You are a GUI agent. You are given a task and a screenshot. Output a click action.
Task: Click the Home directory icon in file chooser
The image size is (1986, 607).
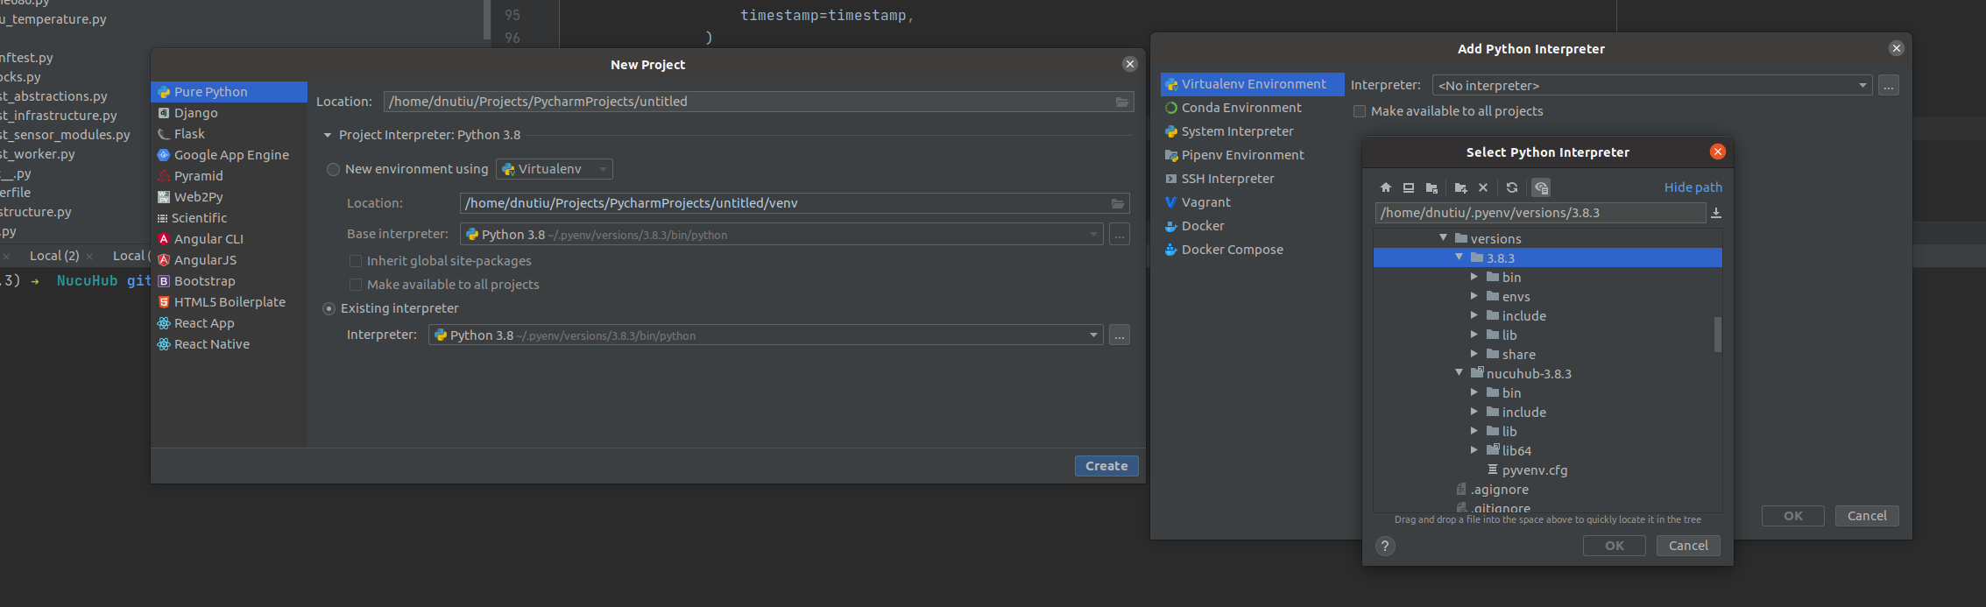tap(1385, 187)
